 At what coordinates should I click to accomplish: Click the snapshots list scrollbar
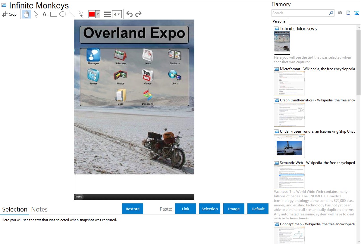point(359,63)
